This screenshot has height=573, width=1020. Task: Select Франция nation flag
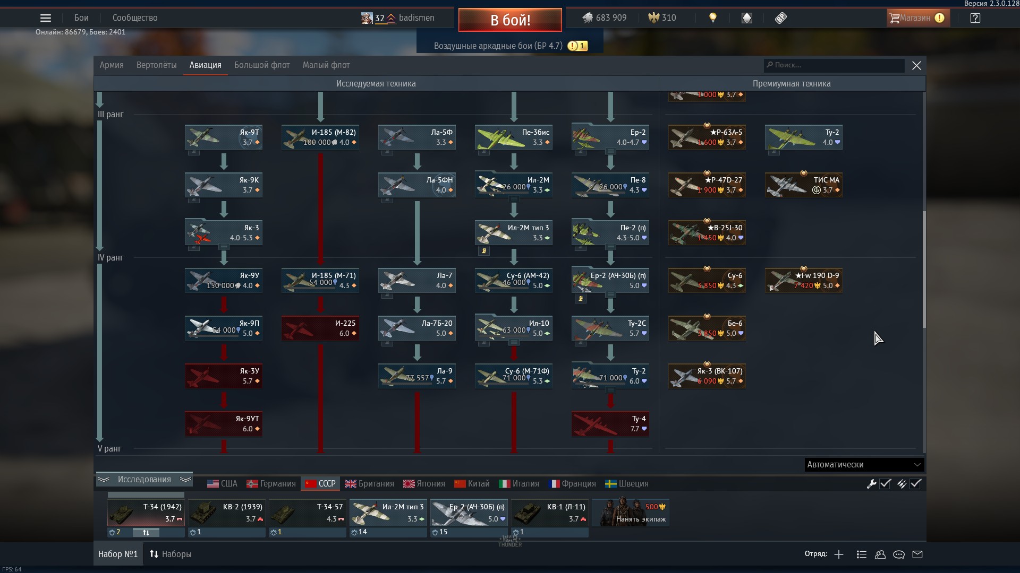[572, 484]
